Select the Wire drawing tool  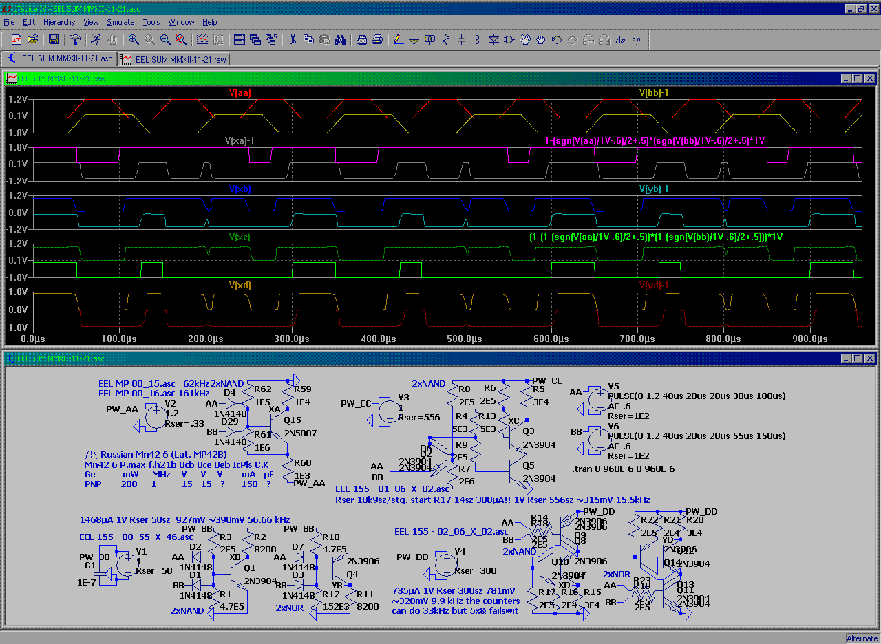pos(396,39)
